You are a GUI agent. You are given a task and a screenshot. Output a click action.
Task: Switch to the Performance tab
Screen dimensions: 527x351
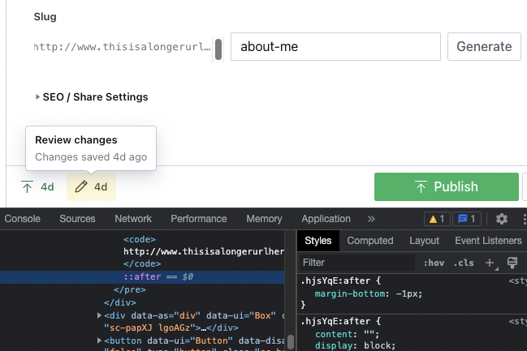(x=199, y=219)
